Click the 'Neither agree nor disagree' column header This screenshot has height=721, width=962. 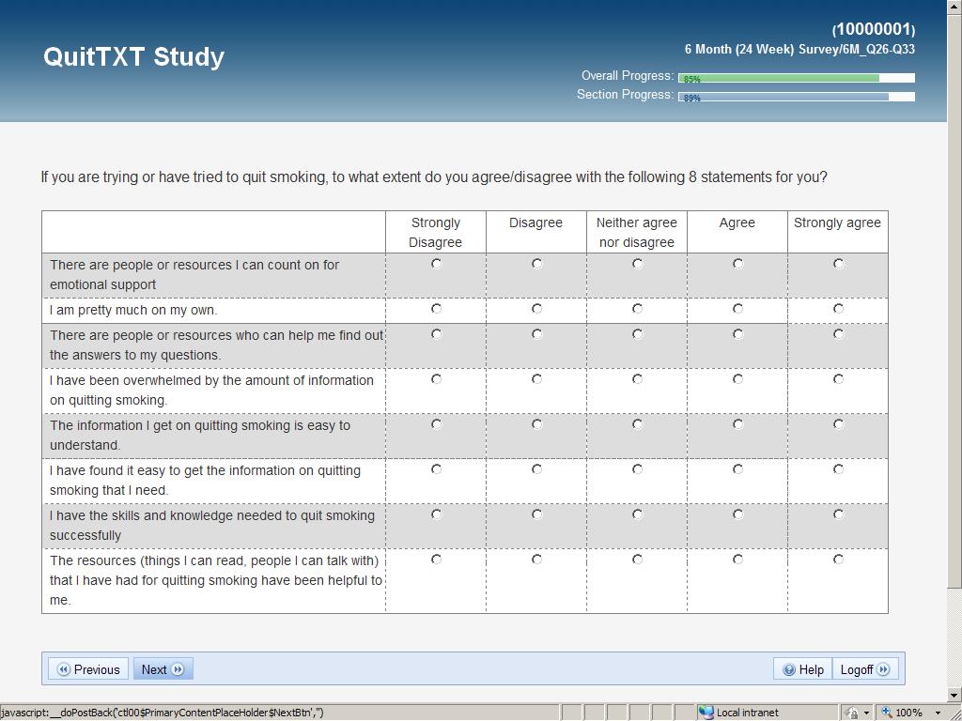[637, 233]
